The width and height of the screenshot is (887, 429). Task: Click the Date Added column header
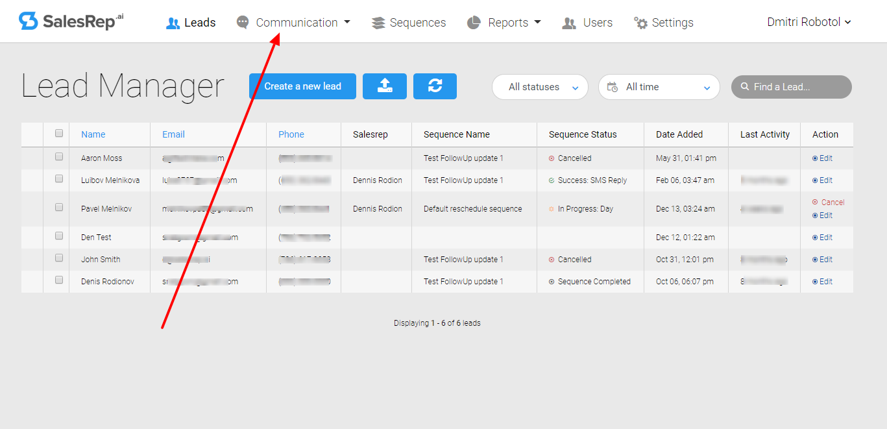(679, 134)
